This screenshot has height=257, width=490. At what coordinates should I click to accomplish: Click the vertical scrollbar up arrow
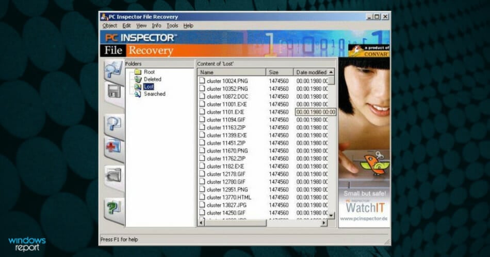point(331,72)
